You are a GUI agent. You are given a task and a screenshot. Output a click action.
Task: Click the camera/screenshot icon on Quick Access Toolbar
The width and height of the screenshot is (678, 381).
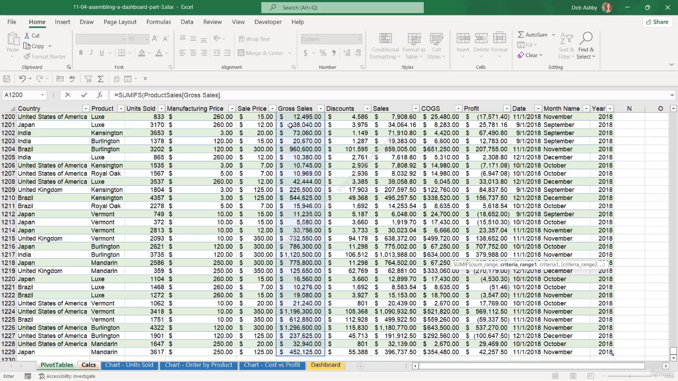coord(60,78)
